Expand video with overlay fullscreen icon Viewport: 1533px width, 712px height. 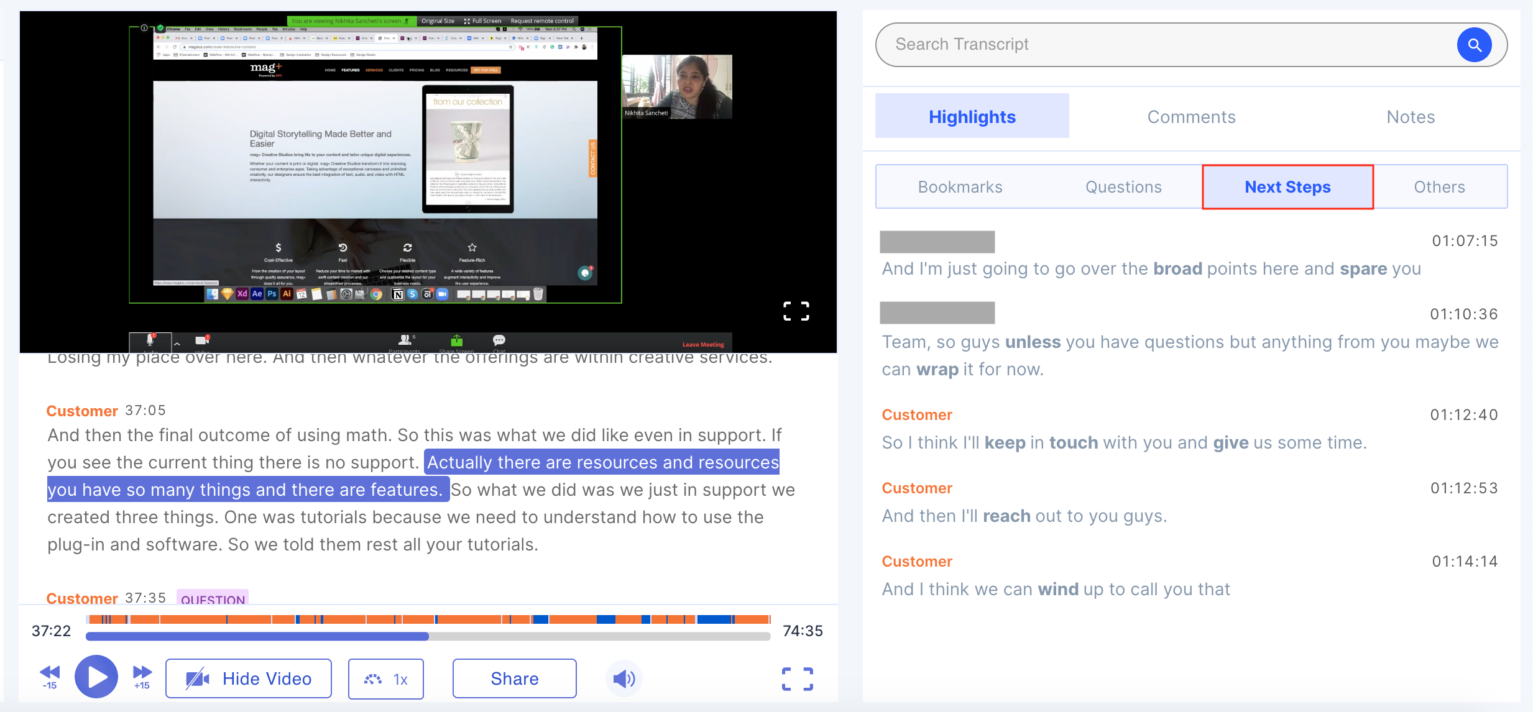click(796, 311)
